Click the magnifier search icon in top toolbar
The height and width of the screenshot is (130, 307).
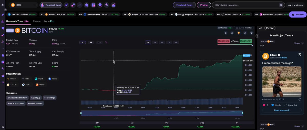click(x=107, y=5)
